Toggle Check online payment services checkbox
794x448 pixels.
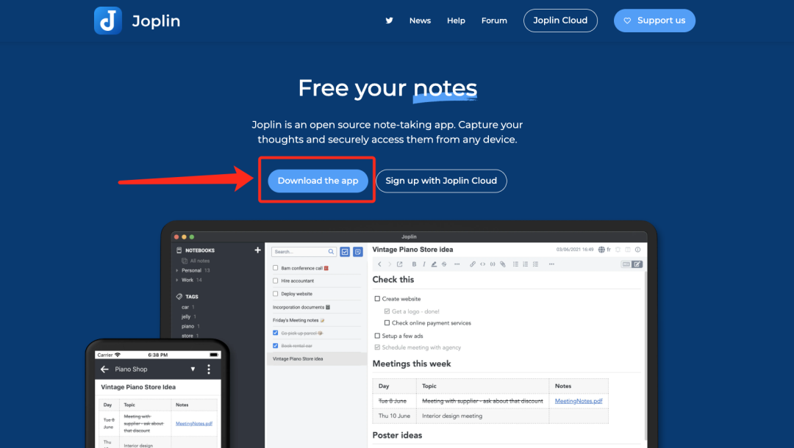tap(387, 322)
